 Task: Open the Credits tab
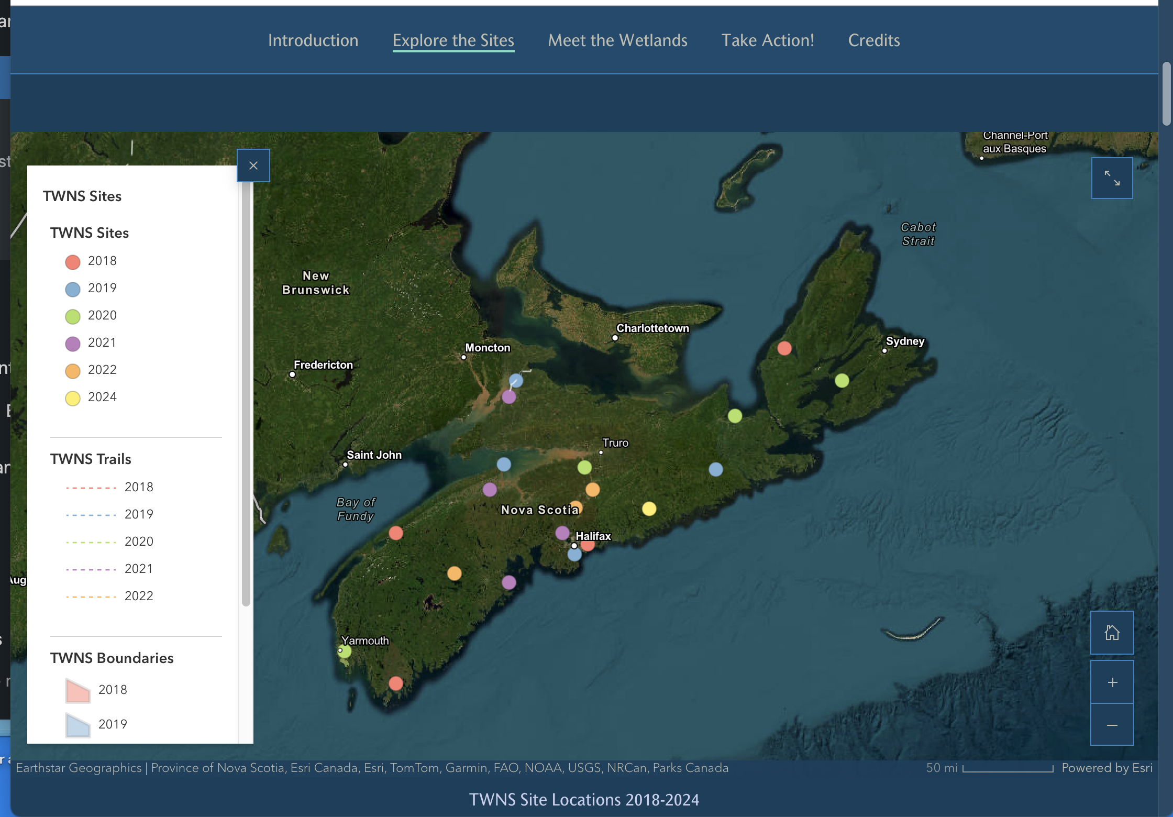coord(873,40)
